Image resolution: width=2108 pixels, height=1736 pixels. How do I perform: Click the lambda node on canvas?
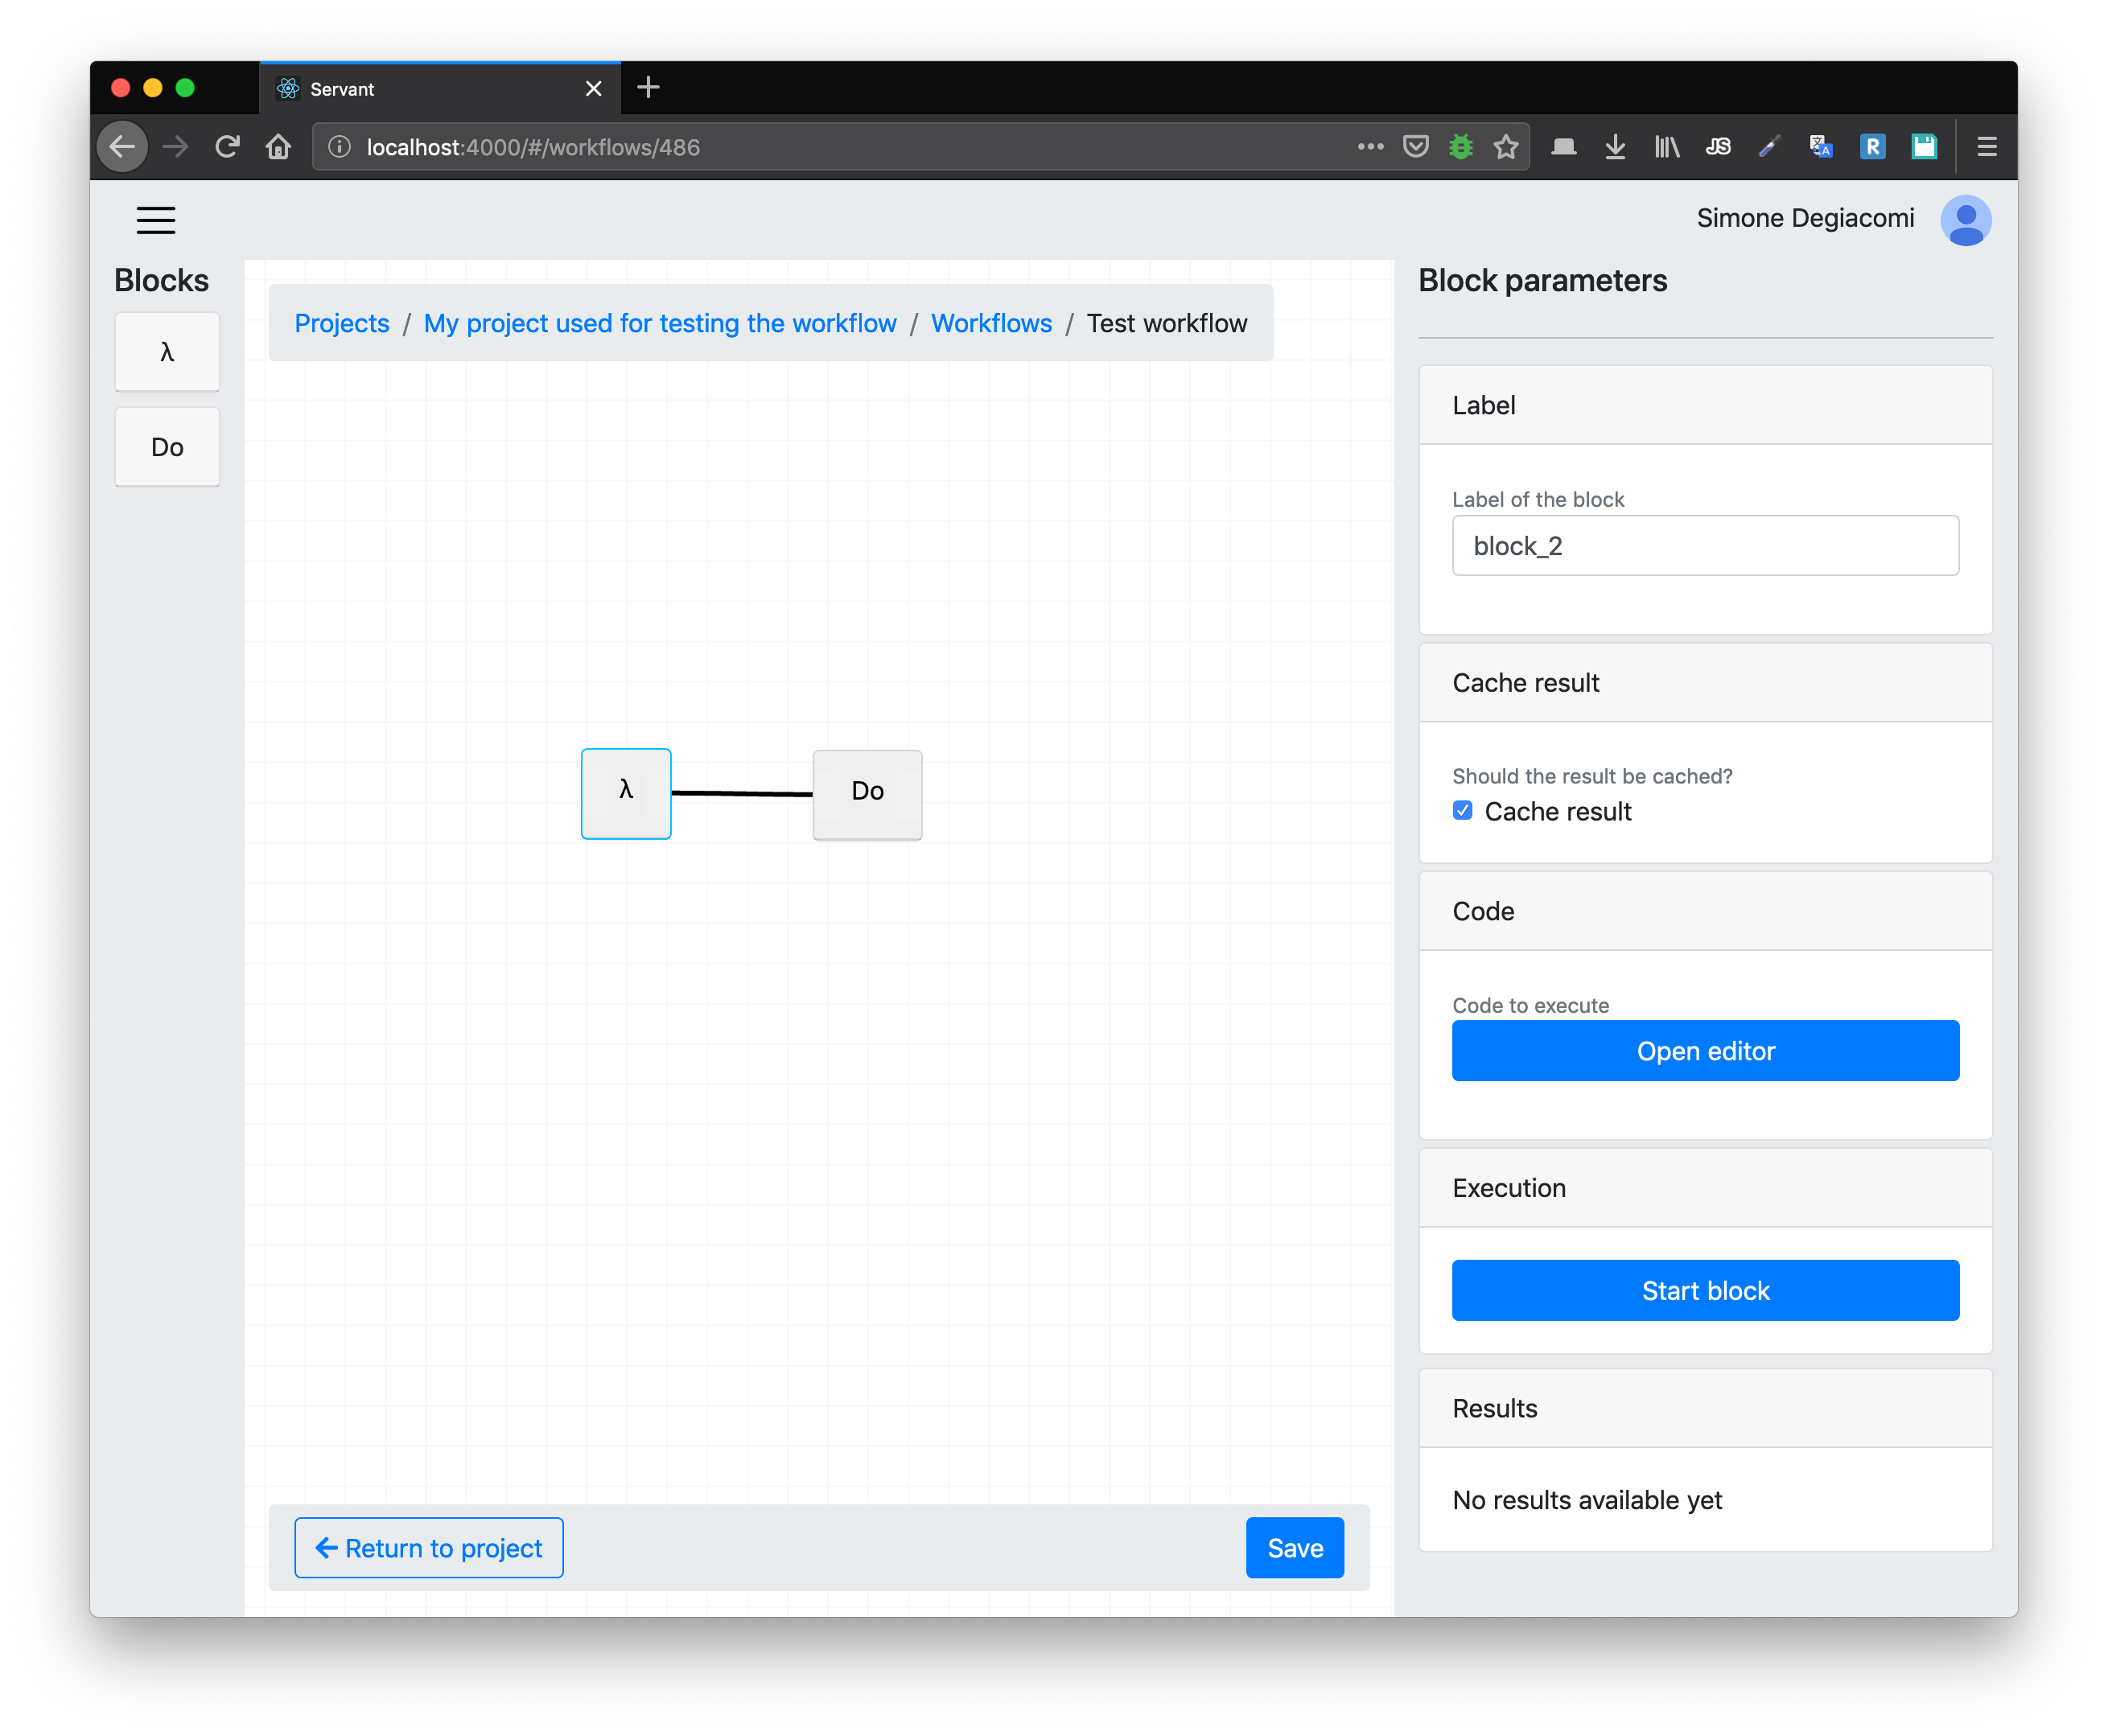[x=627, y=791]
